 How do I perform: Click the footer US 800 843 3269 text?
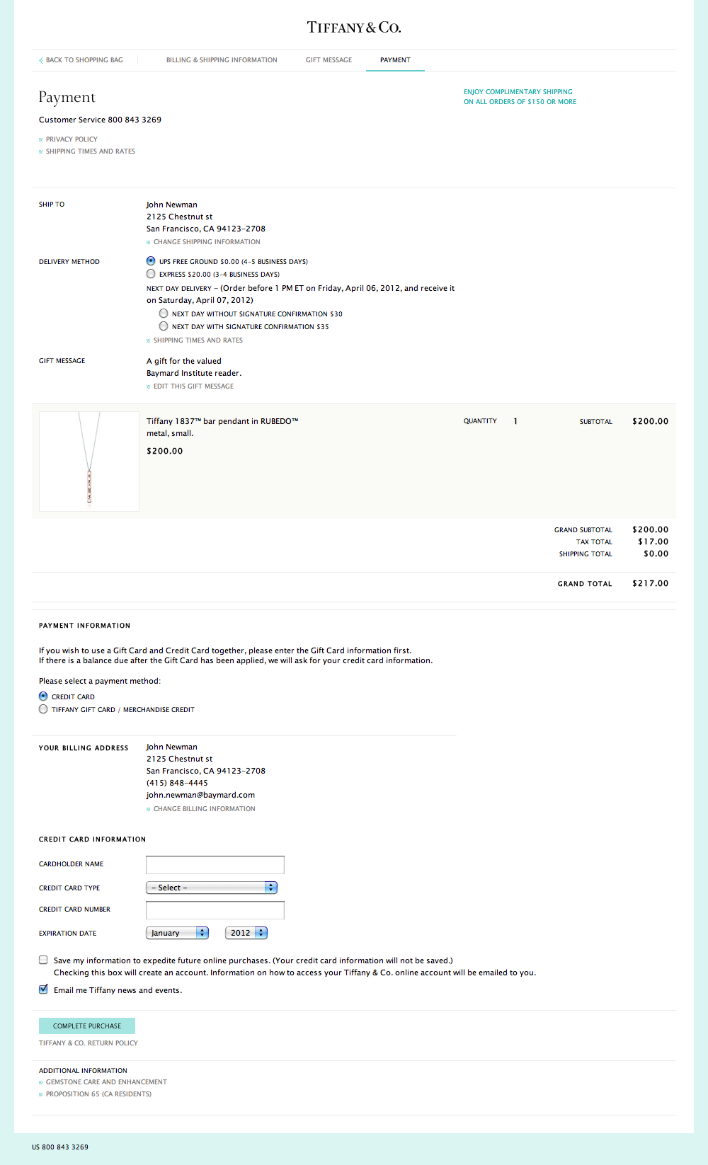(60, 1147)
